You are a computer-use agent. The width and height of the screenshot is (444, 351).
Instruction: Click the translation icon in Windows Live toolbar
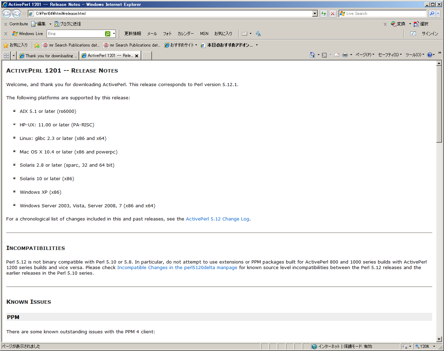click(x=258, y=34)
